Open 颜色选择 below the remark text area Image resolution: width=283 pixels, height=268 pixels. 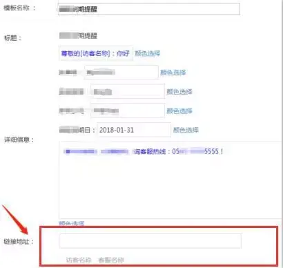(x=72, y=223)
